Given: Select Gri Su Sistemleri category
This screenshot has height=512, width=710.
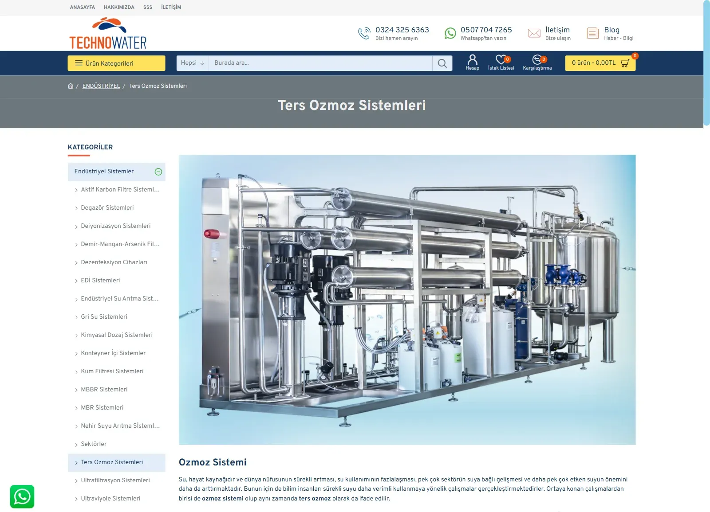Looking at the screenshot, I should (x=116, y=317).
